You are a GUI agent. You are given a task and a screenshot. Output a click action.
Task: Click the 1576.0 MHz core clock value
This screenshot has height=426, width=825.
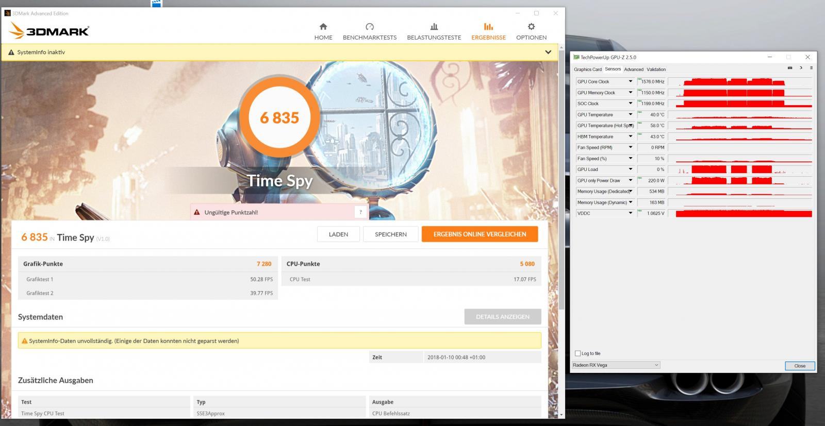point(652,81)
